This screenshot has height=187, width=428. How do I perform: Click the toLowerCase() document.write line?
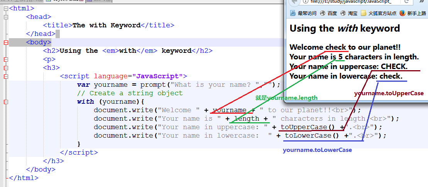click(x=240, y=135)
